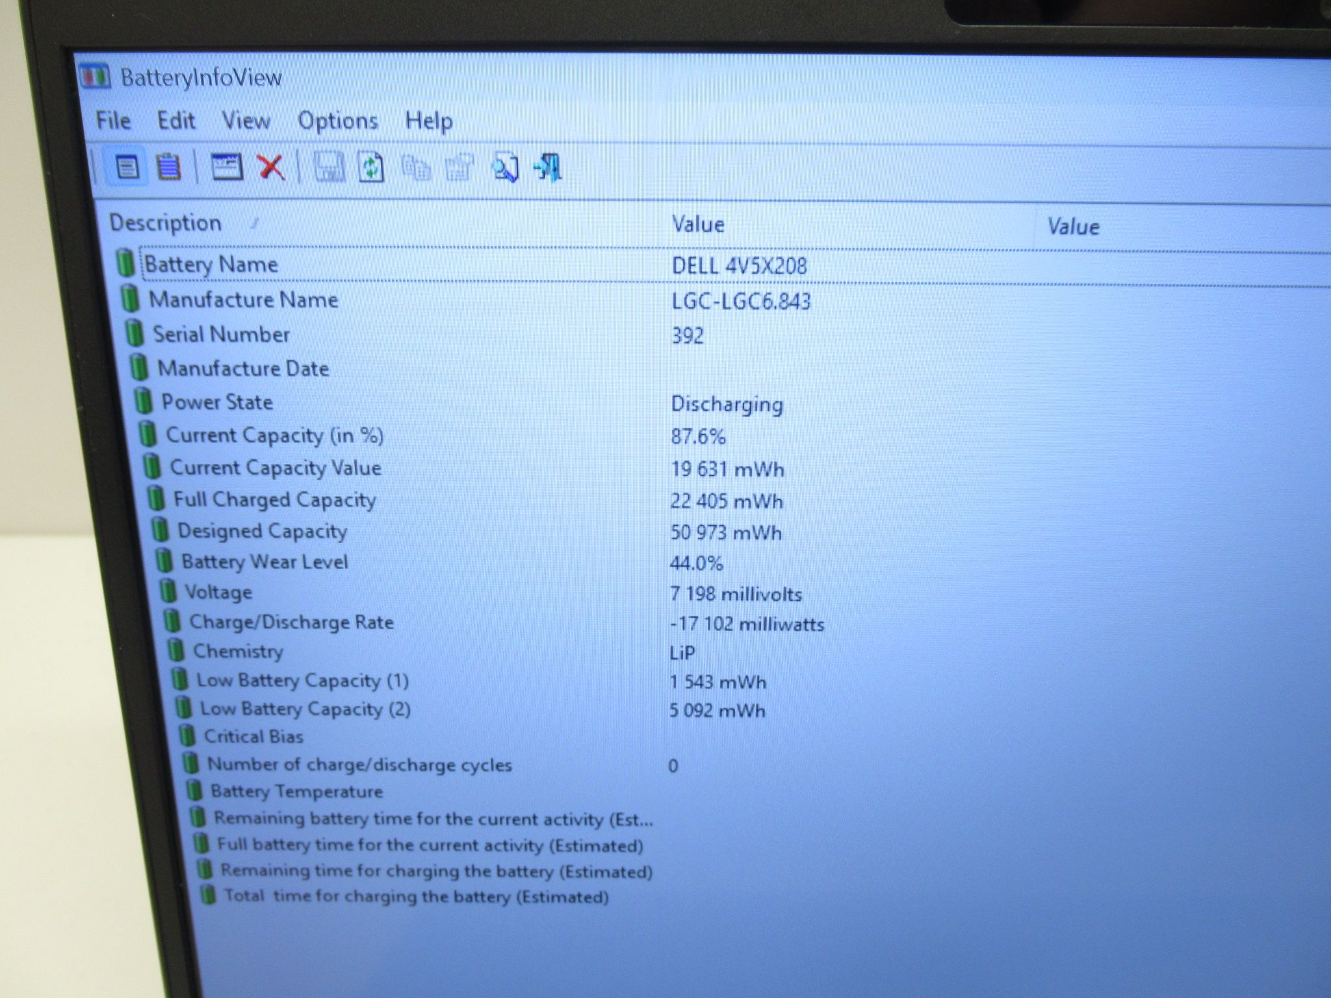This screenshot has height=998, width=1331.
Task: Click the battery icon beside Current Capacity Value
Action: point(152,467)
